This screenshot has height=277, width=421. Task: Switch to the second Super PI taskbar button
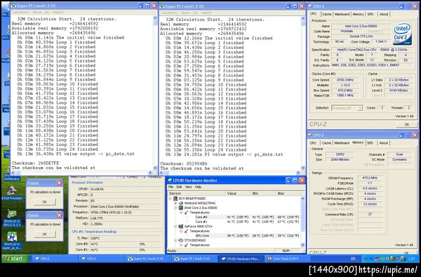click(194, 259)
